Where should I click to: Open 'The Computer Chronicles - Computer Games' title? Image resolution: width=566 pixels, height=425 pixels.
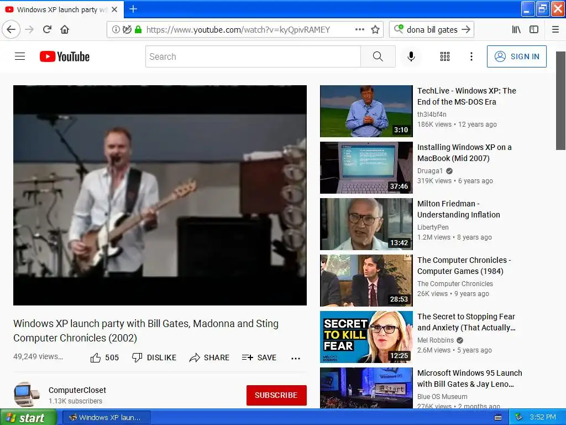pos(464,265)
